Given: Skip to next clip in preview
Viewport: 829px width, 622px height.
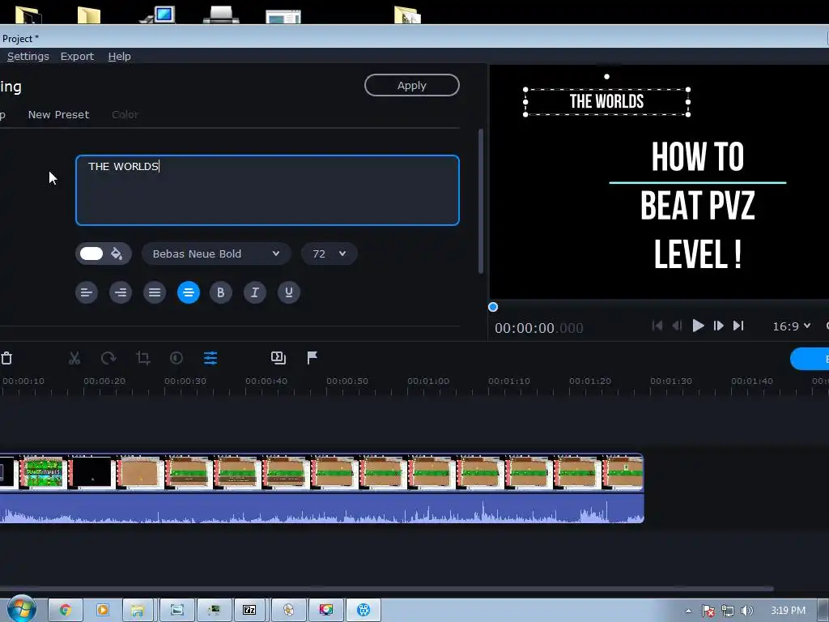Looking at the screenshot, I should (x=738, y=326).
